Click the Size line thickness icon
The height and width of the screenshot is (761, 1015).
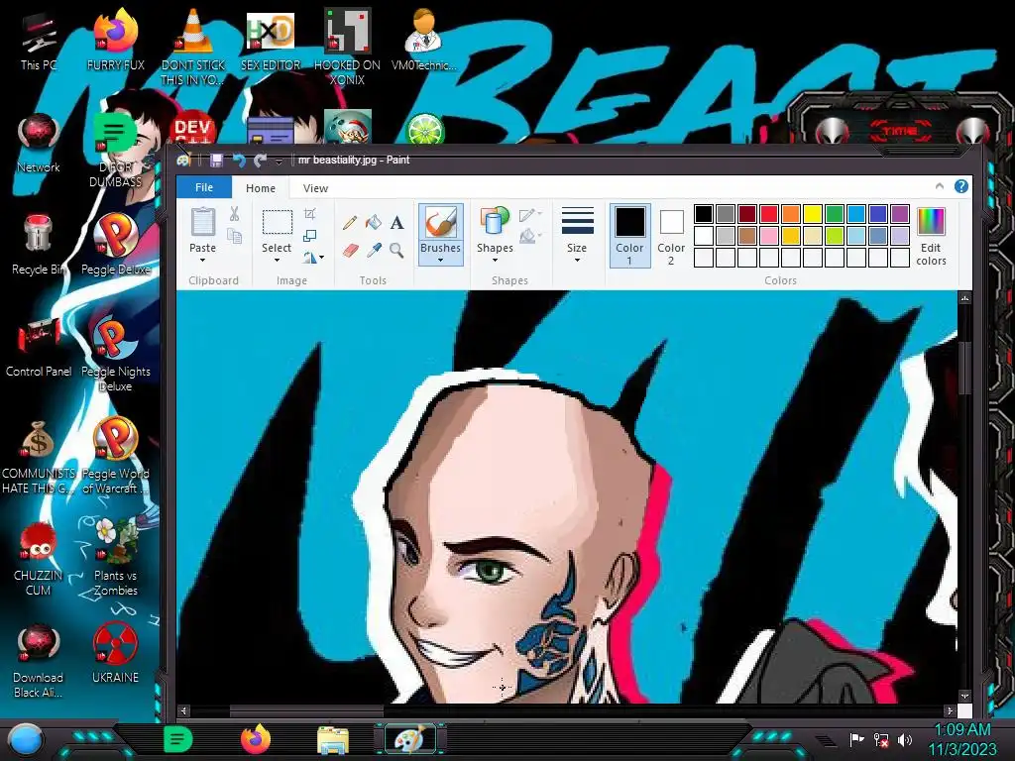[x=577, y=221]
